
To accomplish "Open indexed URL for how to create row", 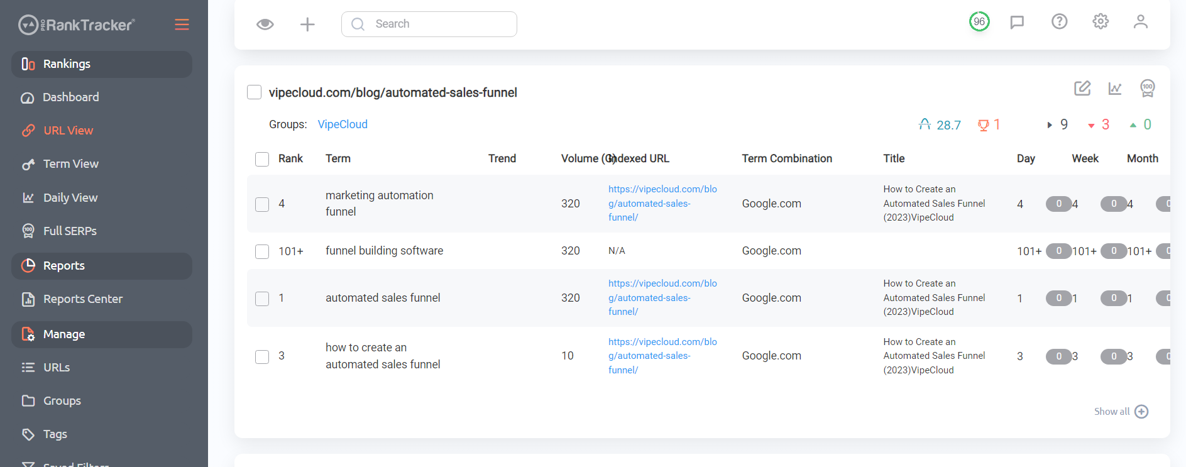I will coord(662,356).
